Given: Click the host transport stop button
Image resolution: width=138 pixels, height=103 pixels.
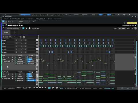Looking at the screenshot, I should tap(49, 88).
